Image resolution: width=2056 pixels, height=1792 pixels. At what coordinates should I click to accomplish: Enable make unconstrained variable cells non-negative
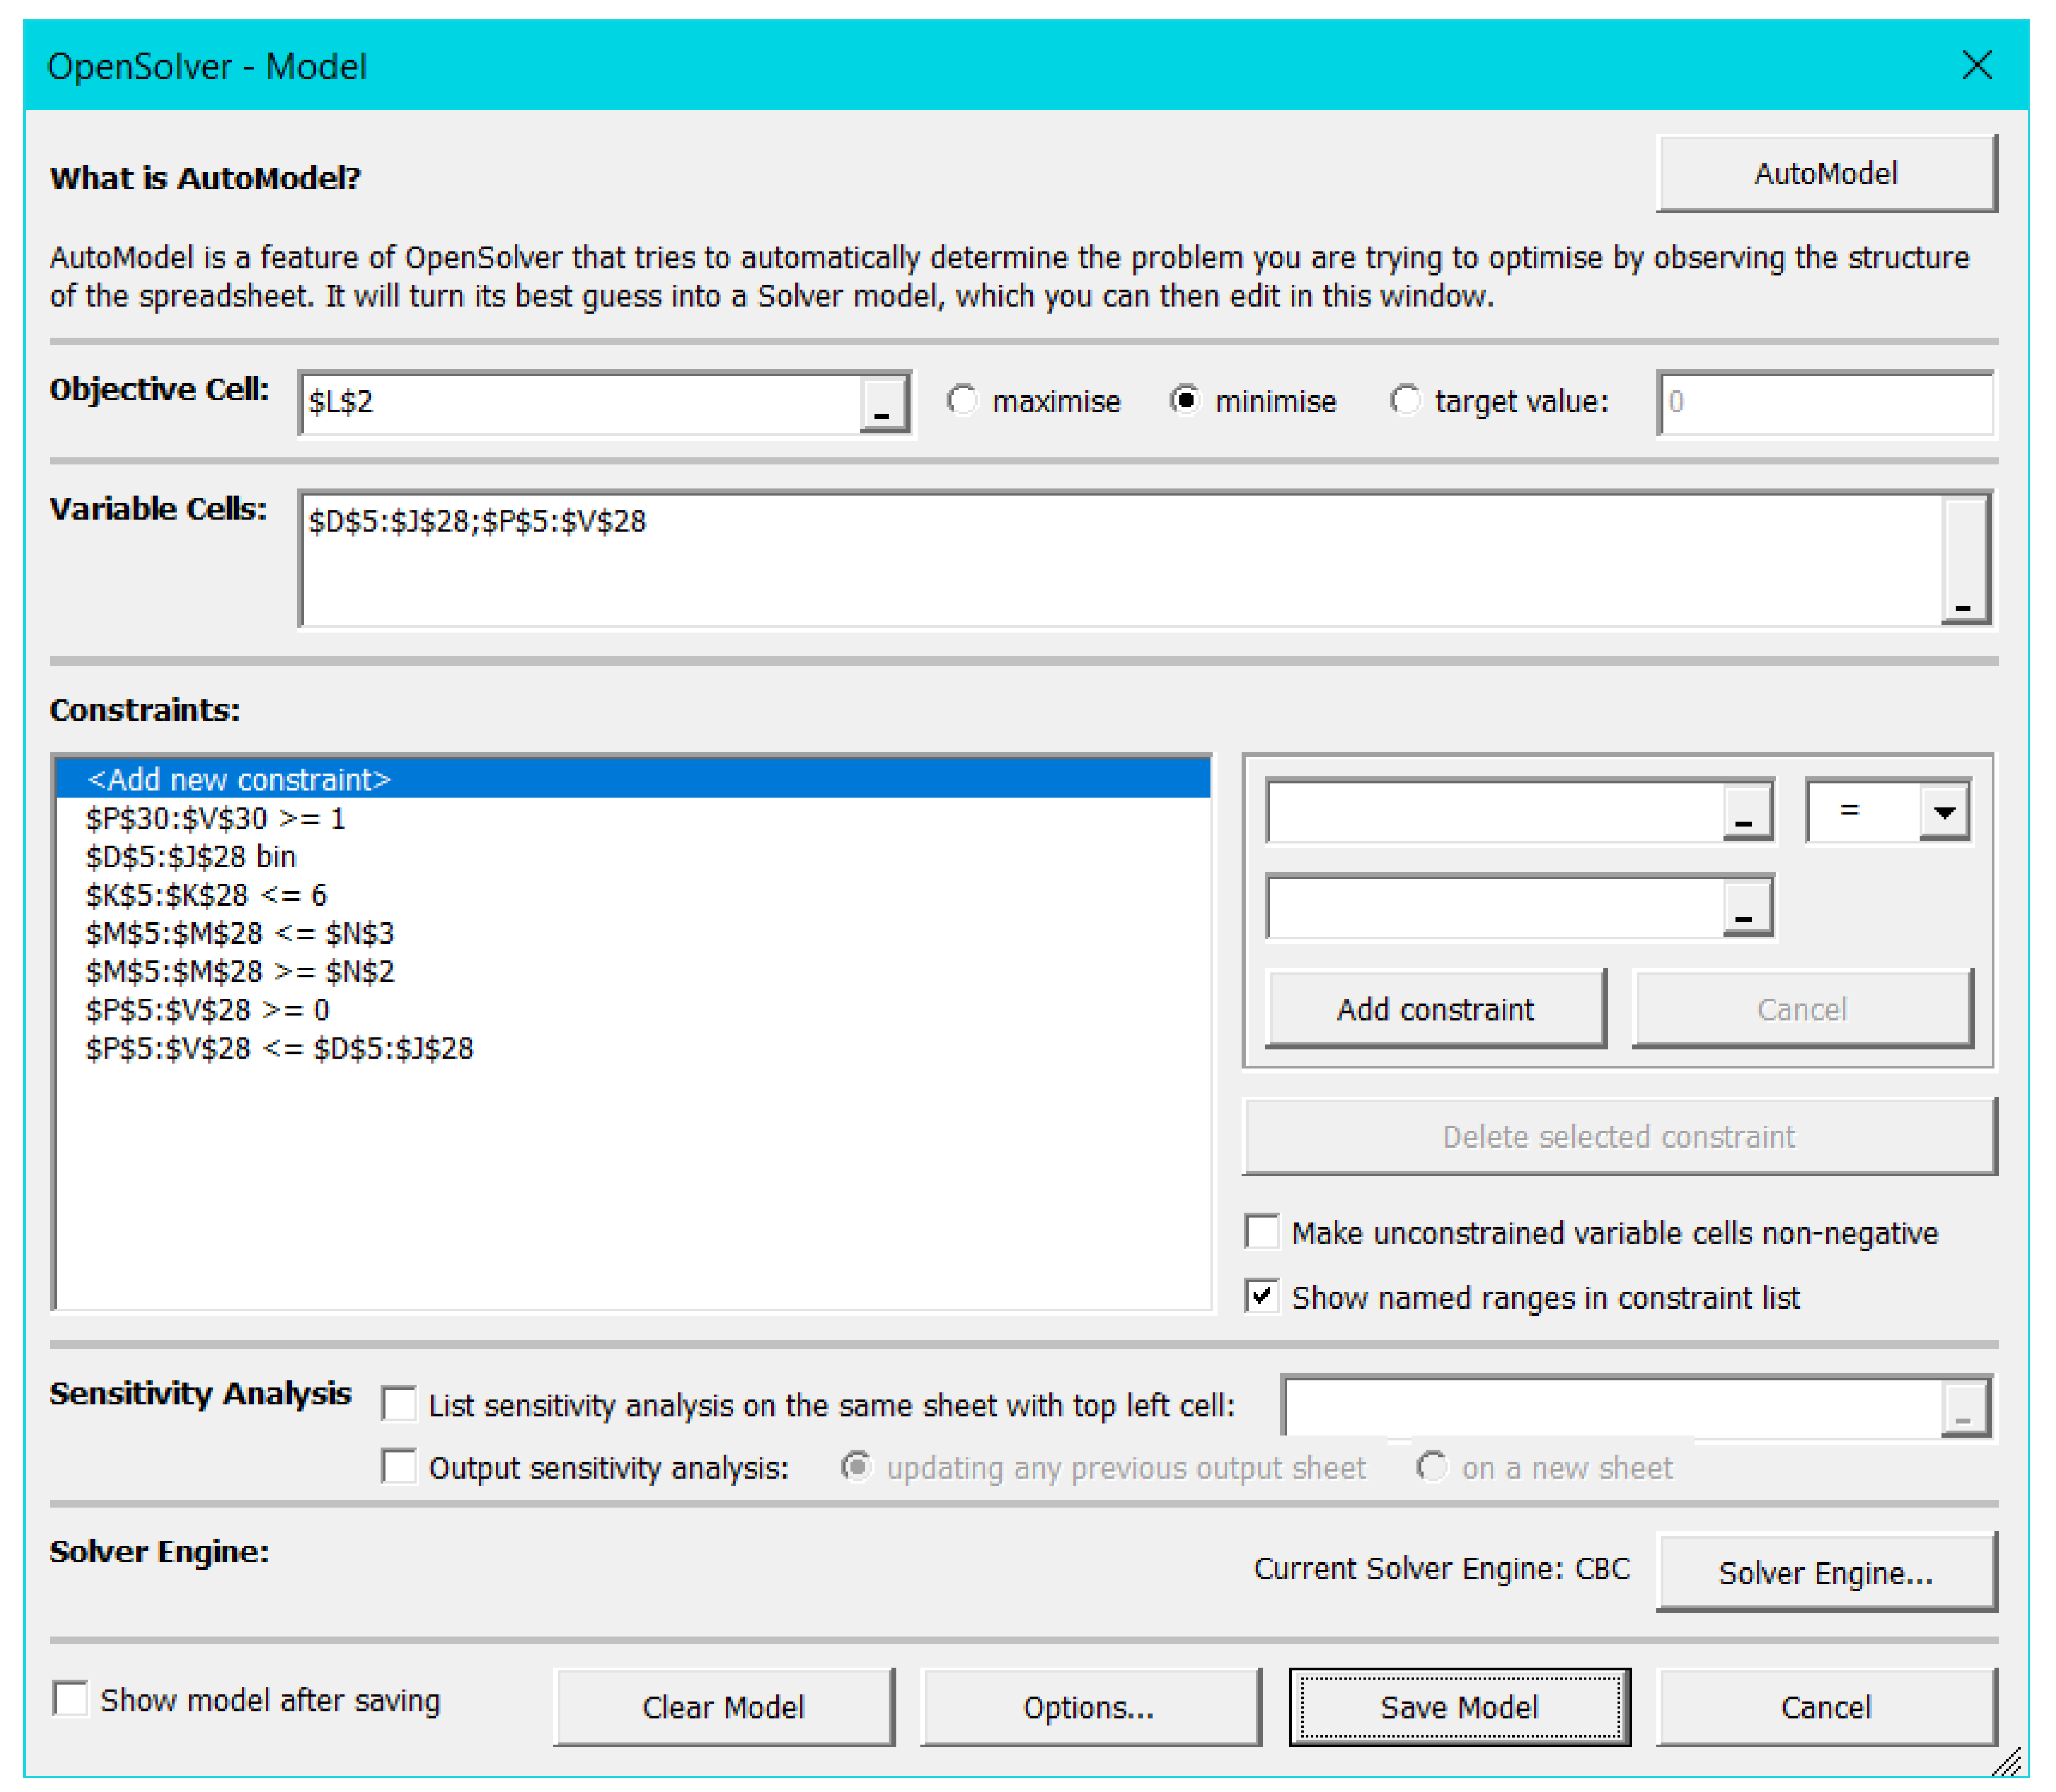pyautogui.click(x=1262, y=1232)
